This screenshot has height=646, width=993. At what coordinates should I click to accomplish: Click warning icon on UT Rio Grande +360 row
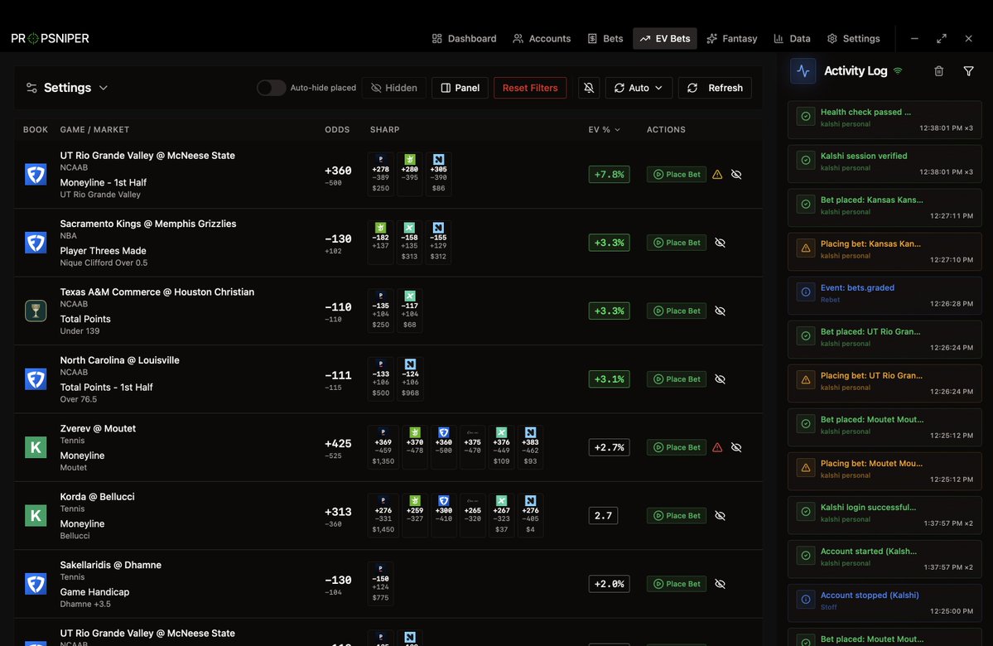tap(717, 174)
